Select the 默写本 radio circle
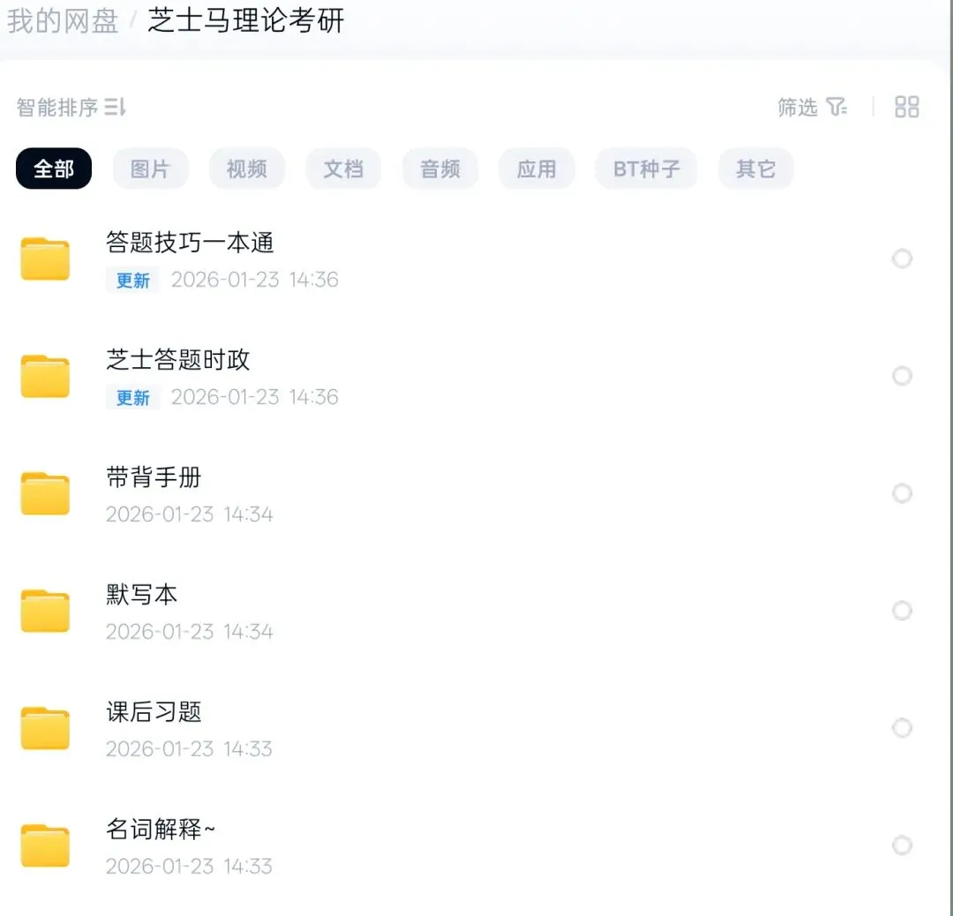 pyautogui.click(x=902, y=611)
